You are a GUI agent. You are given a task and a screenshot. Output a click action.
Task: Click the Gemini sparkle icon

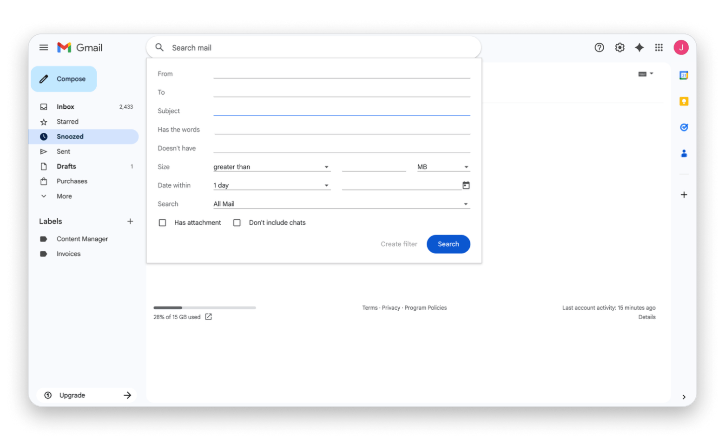click(639, 47)
